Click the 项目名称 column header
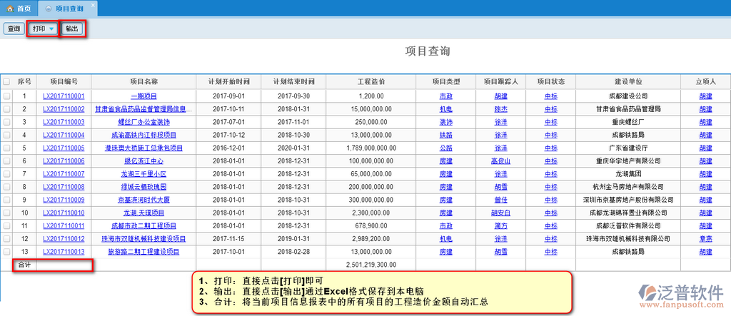 pos(143,82)
